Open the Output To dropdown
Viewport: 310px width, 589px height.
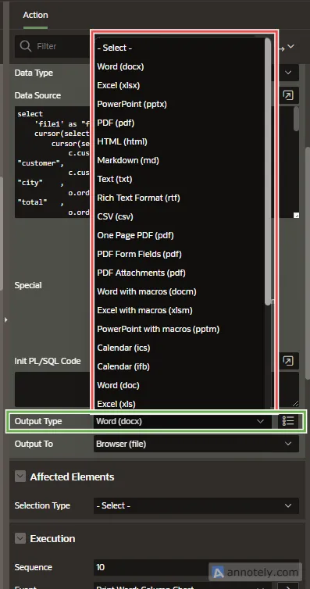(x=196, y=444)
